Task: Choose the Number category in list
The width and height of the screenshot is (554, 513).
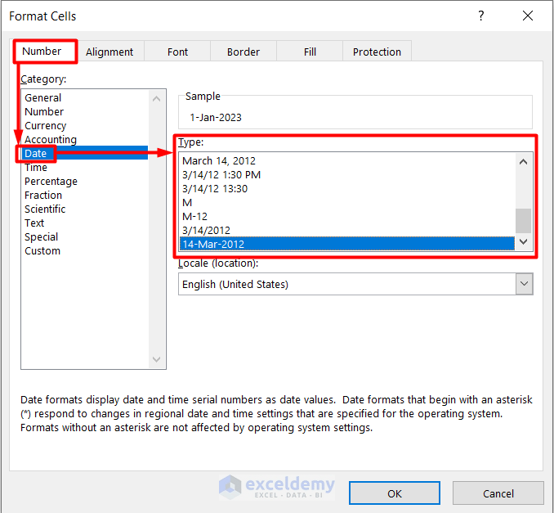Action: (85, 111)
